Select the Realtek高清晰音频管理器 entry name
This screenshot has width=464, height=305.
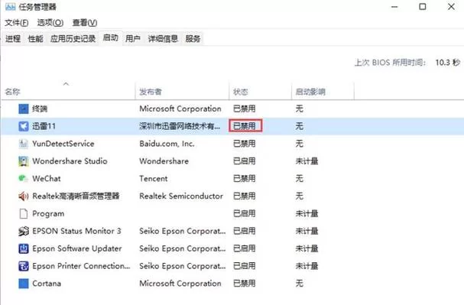76,196
